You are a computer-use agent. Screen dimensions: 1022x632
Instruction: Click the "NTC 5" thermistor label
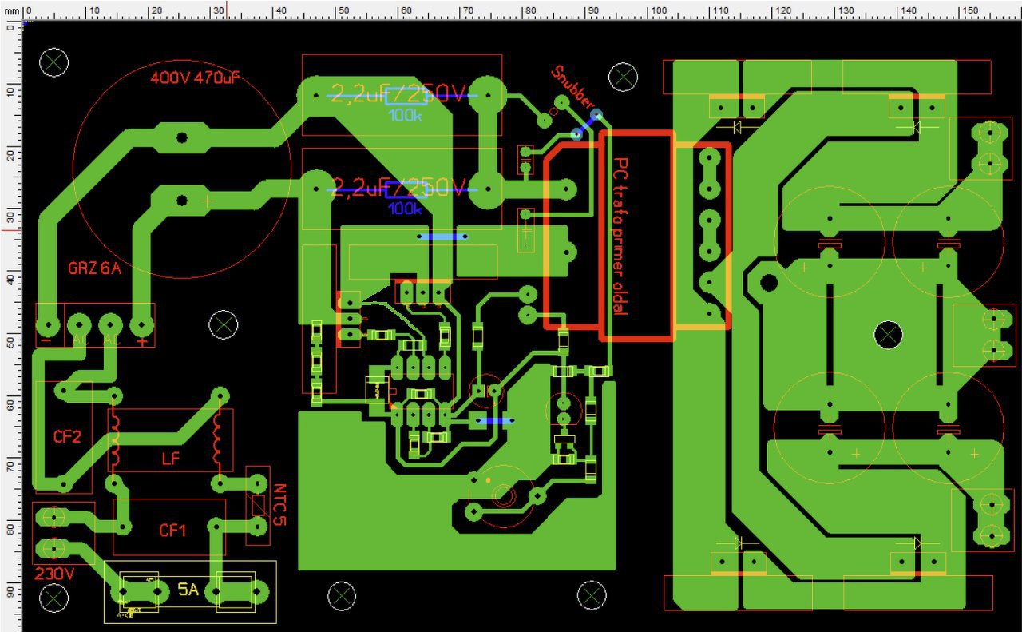(x=279, y=504)
